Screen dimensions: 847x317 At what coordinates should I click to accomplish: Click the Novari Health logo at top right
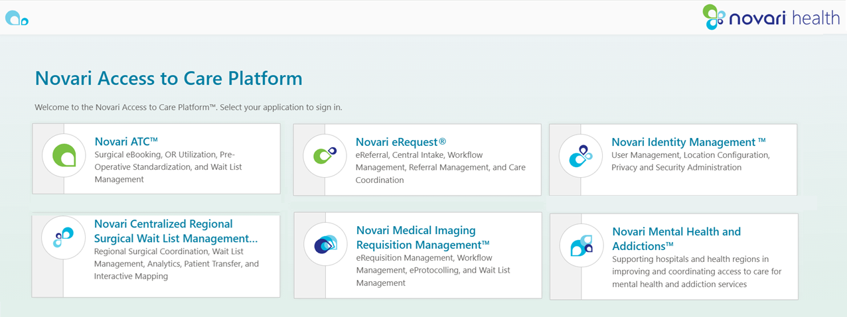(771, 17)
